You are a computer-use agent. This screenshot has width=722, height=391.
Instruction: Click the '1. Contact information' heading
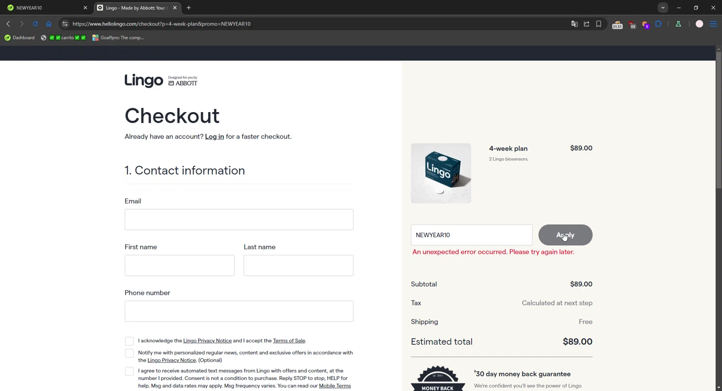pos(185,170)
